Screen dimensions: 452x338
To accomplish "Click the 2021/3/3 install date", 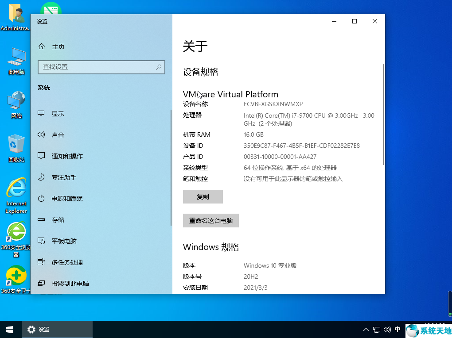I will coord(255,288).
